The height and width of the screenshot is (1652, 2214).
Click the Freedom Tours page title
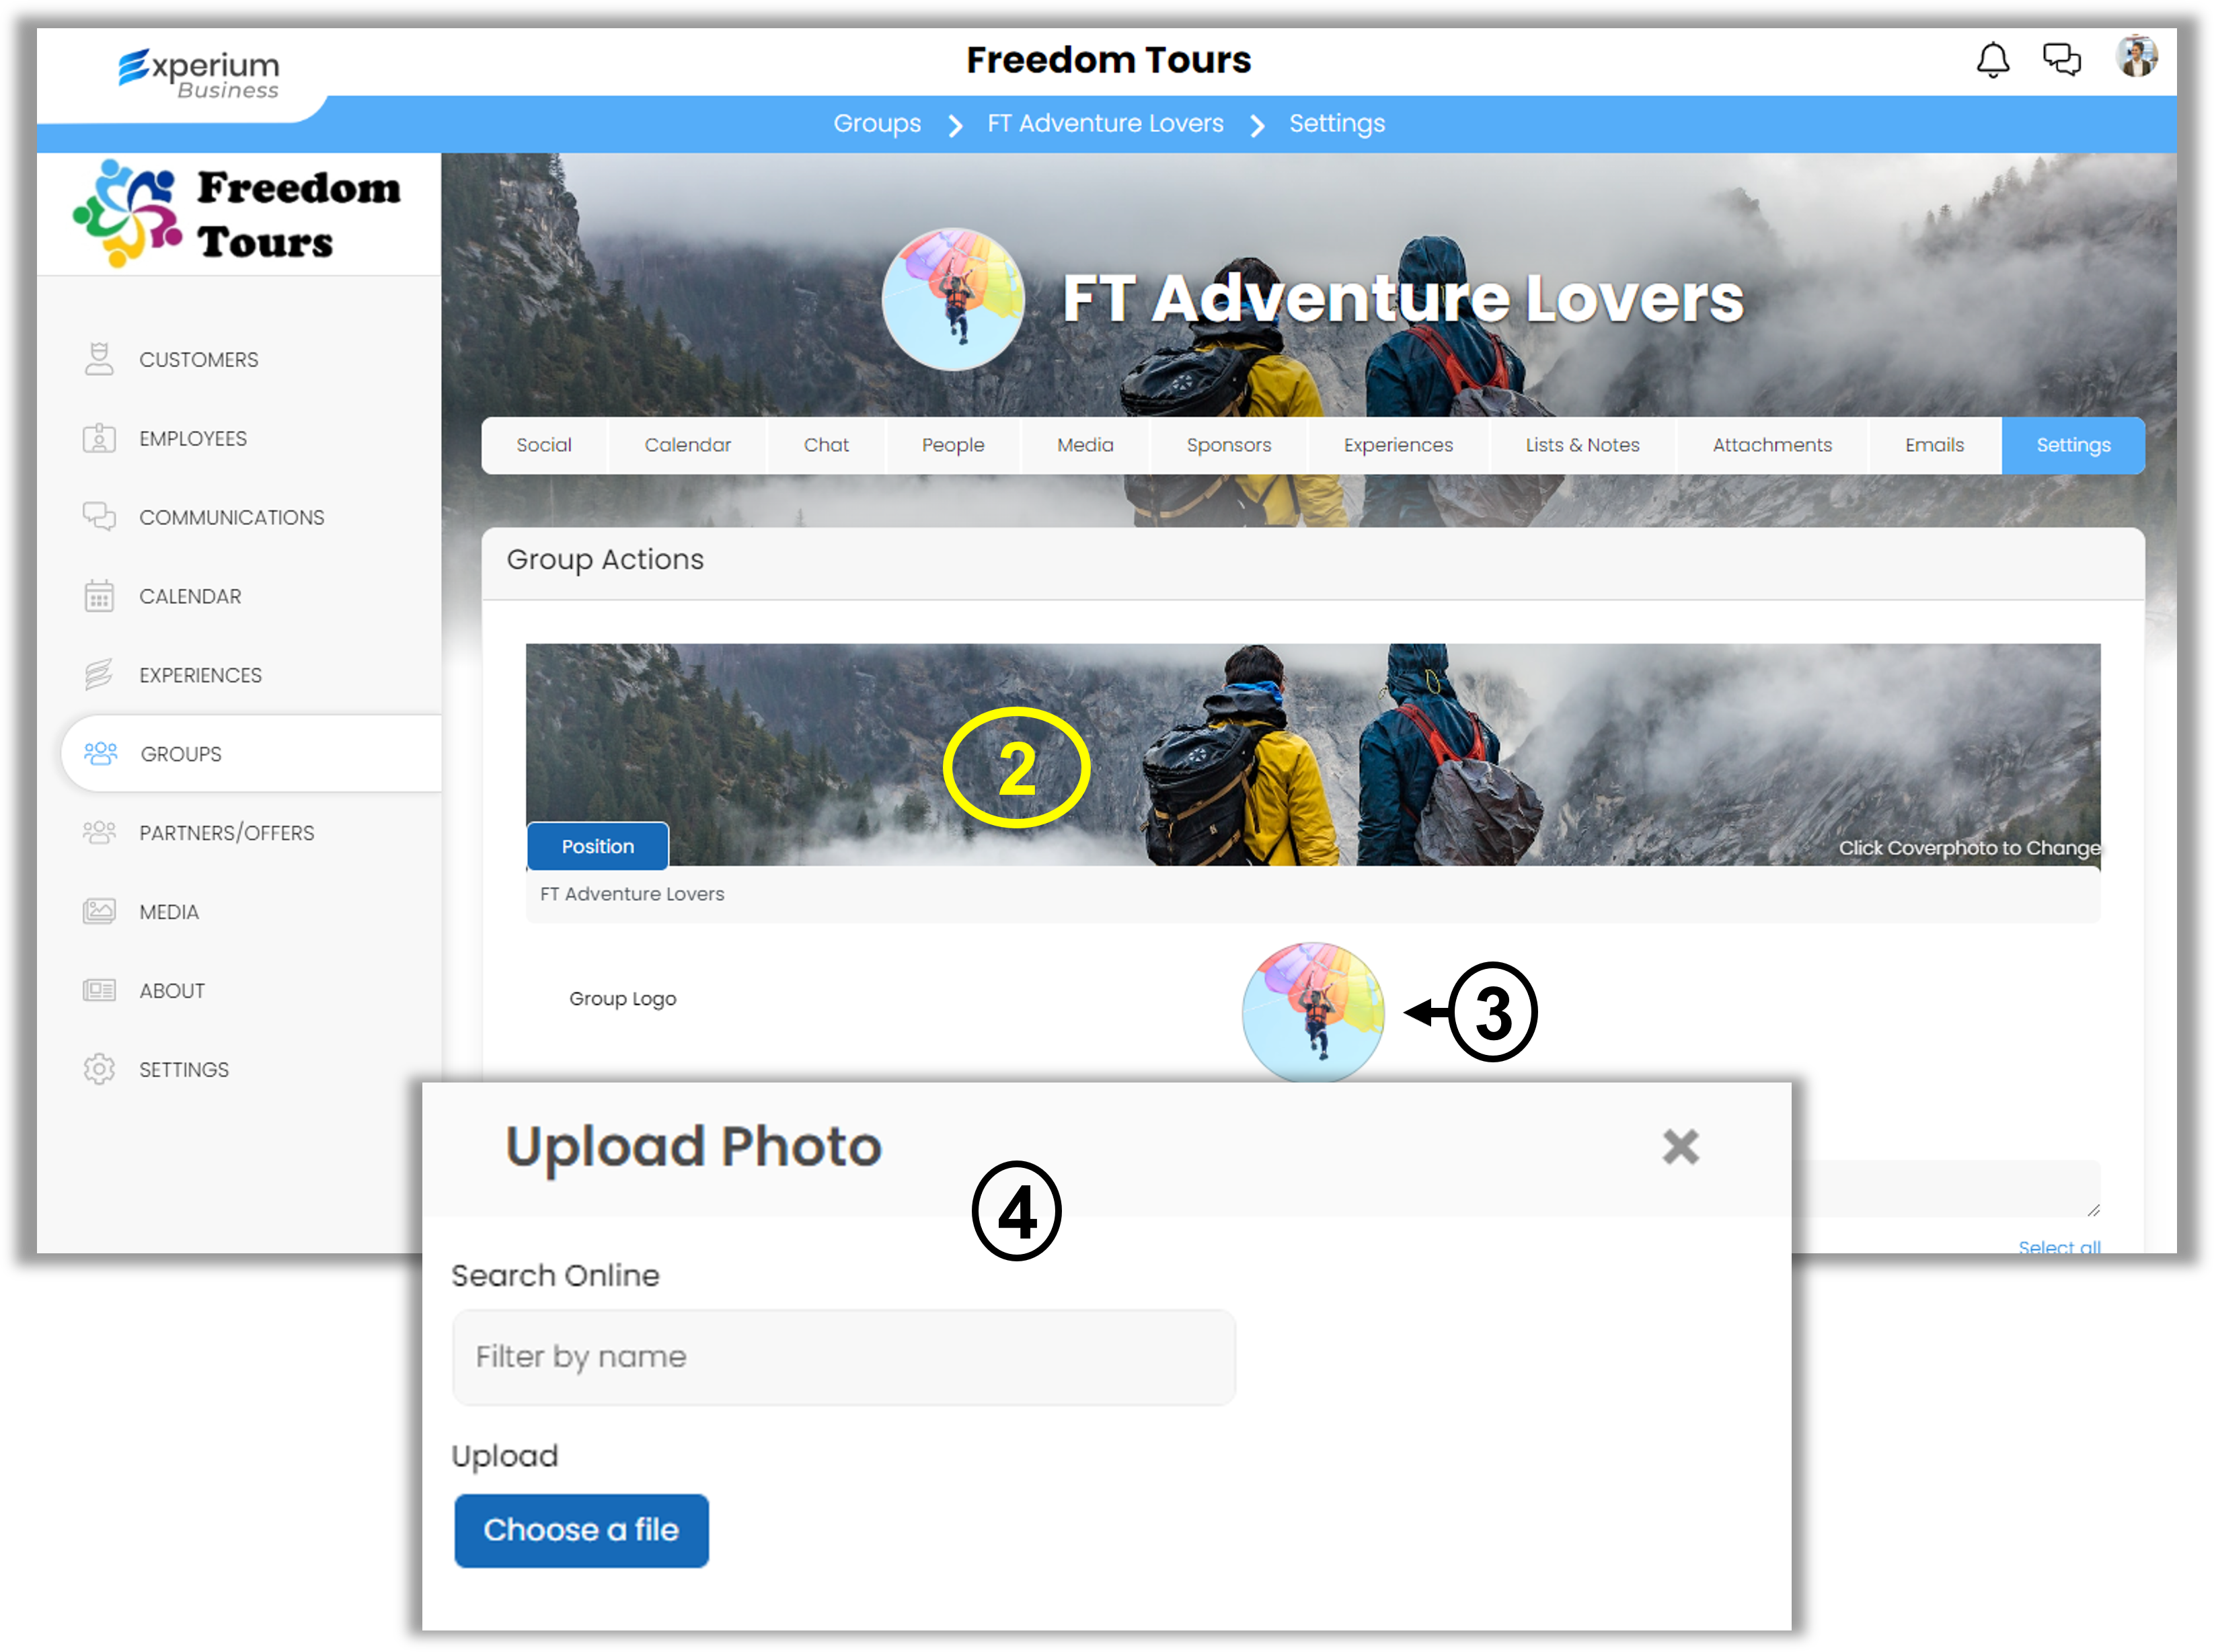click(1108, 60)
